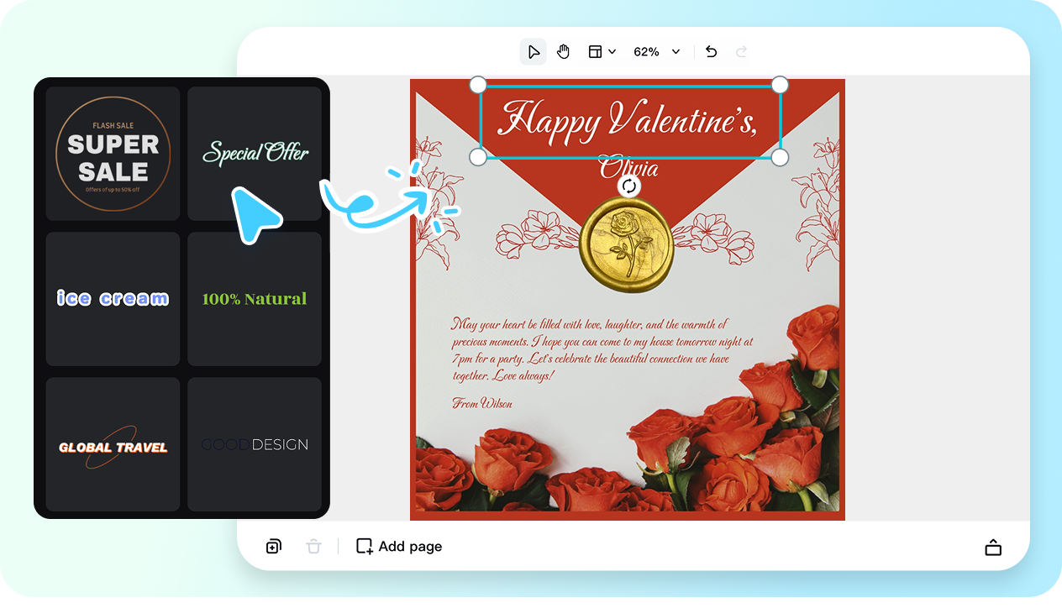The image size is (1062, 608).
Task: Select the Special Offer text style
Action: (255, 153)
